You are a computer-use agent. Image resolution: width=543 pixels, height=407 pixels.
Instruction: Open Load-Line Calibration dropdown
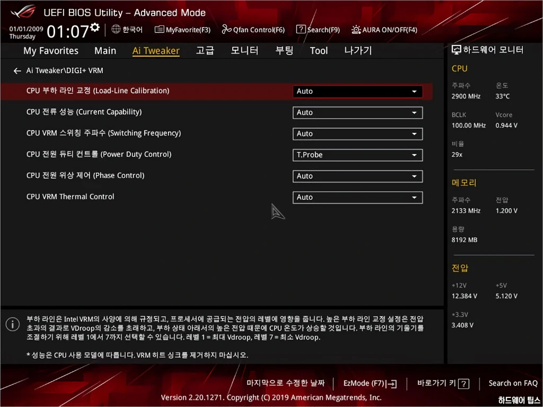[357, 91]
